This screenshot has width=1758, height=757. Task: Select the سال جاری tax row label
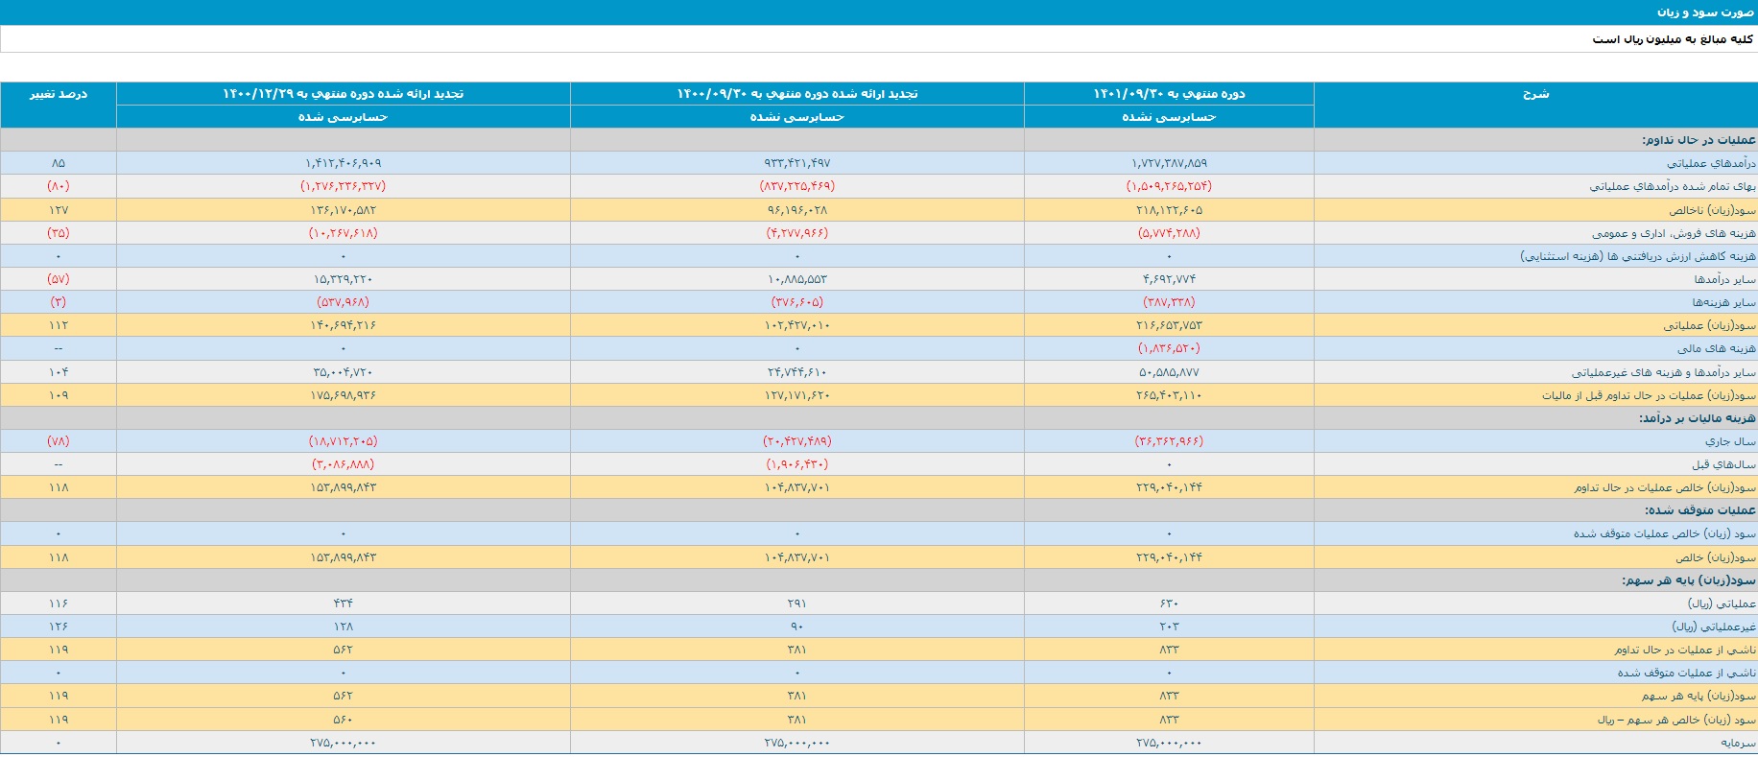1730,441
